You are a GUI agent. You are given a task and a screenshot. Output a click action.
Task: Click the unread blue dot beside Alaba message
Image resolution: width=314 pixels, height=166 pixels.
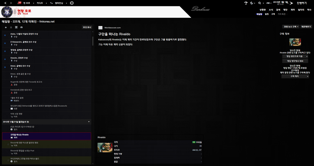point(5,36)
